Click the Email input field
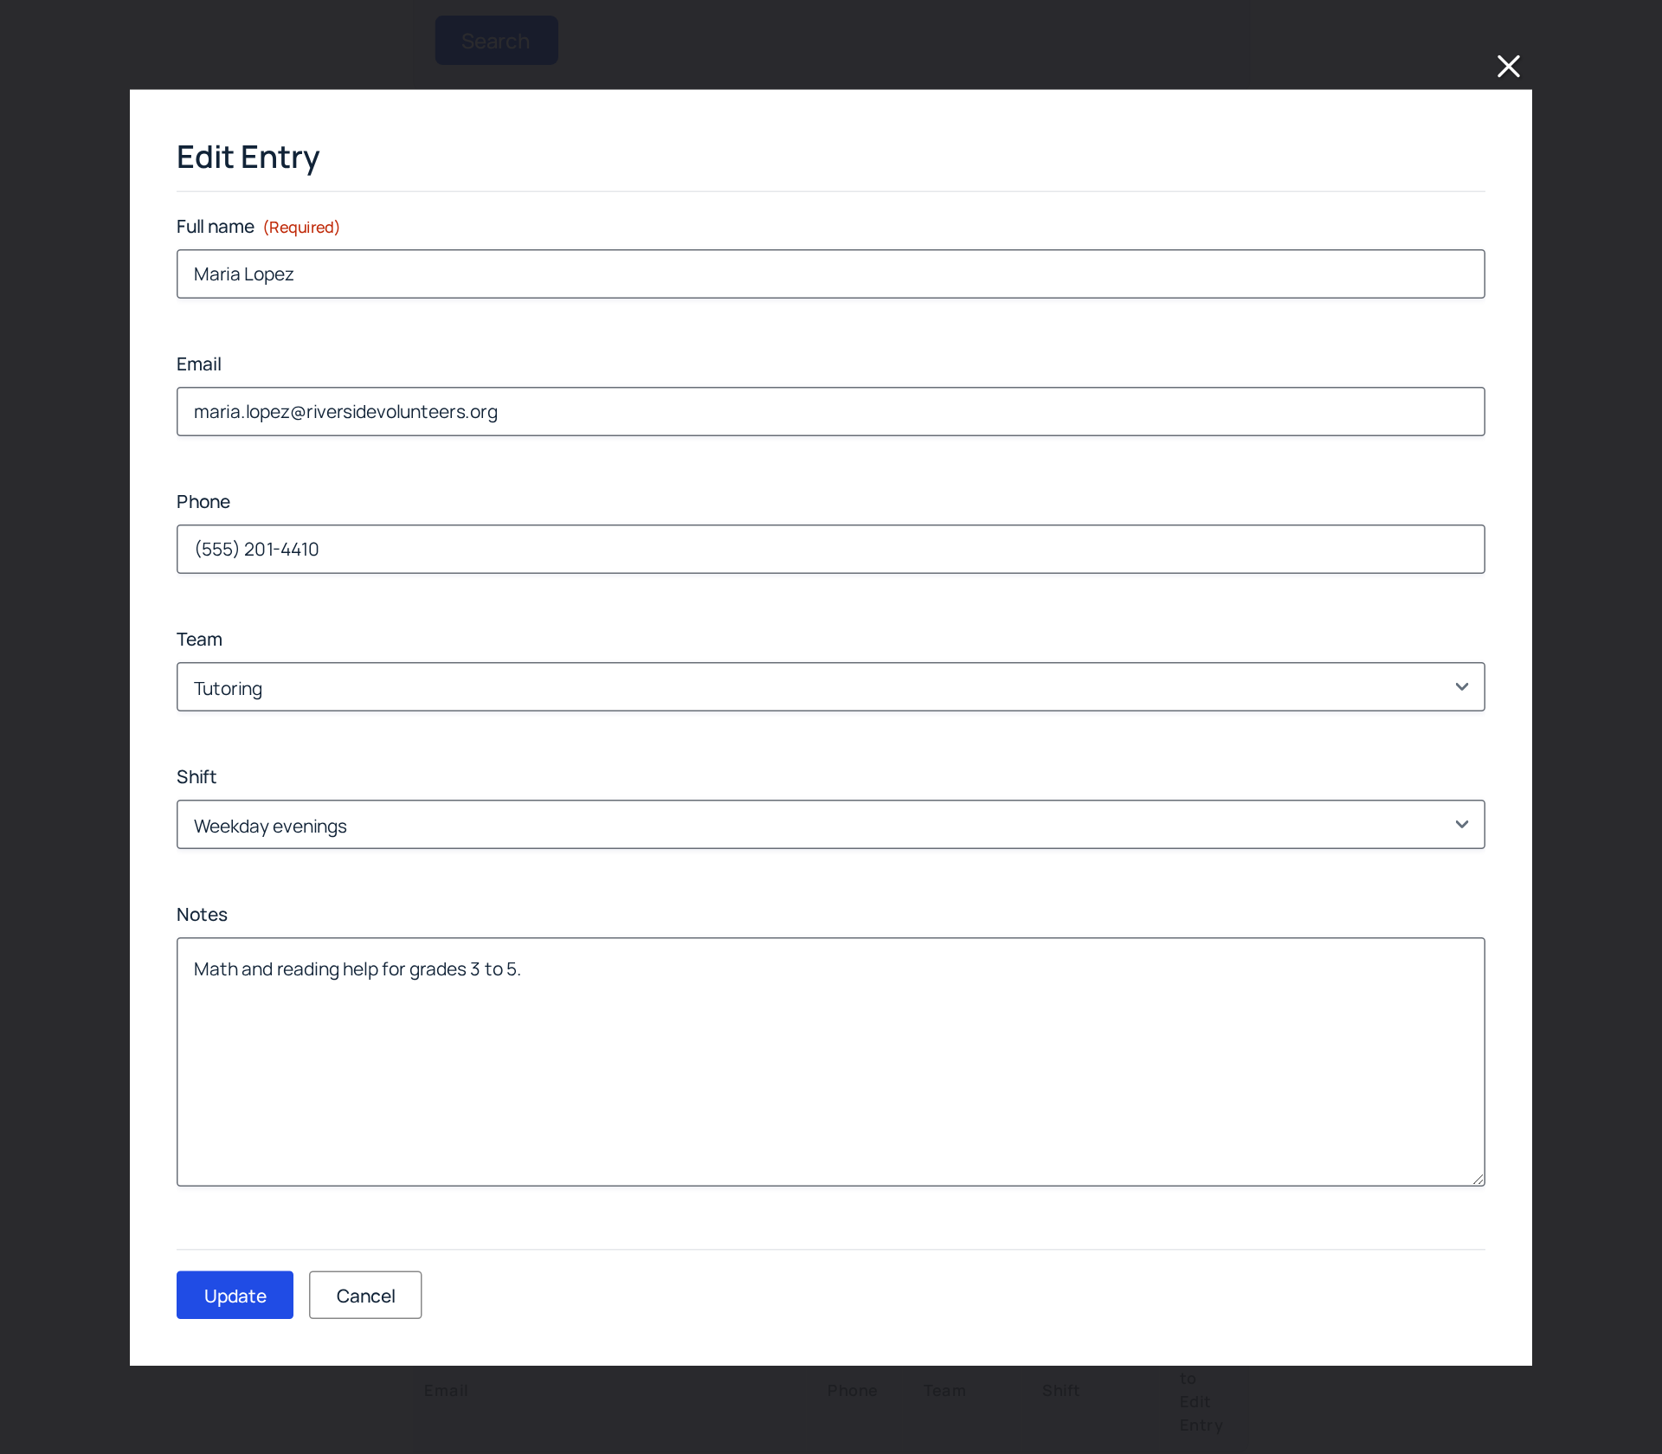1662x1454 pixels. [830, 412]
